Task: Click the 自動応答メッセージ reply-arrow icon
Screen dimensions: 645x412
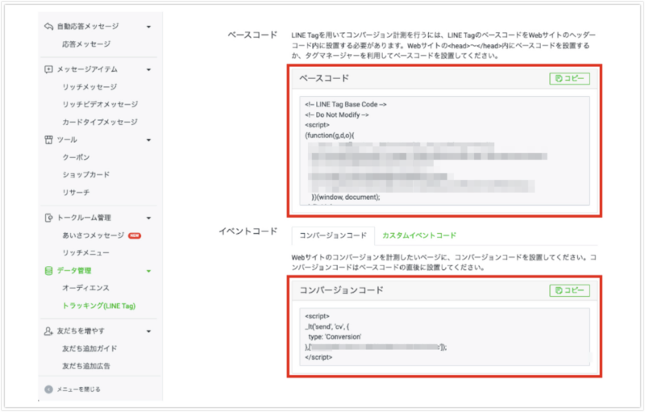Action: [x=48, y=27]
